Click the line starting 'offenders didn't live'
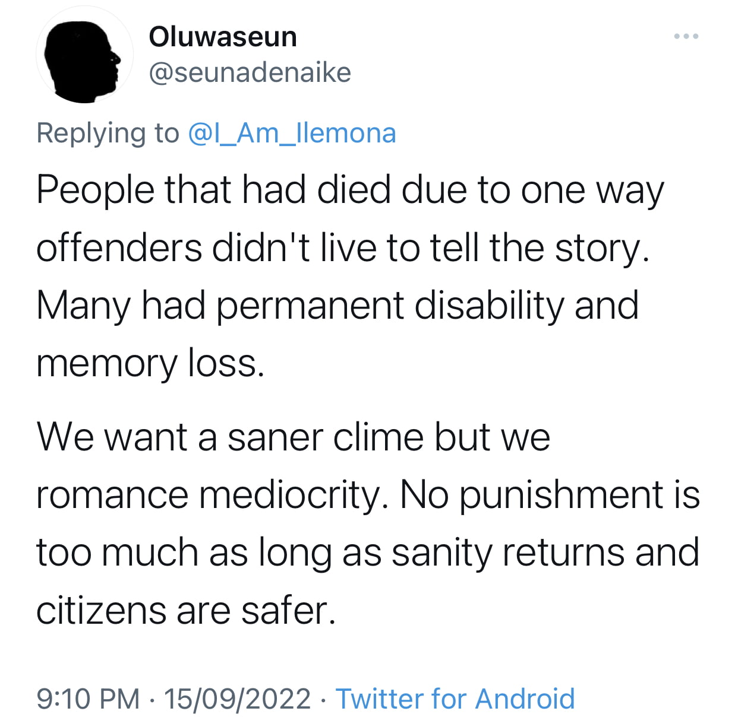The image size is (738, 727). 343,248
